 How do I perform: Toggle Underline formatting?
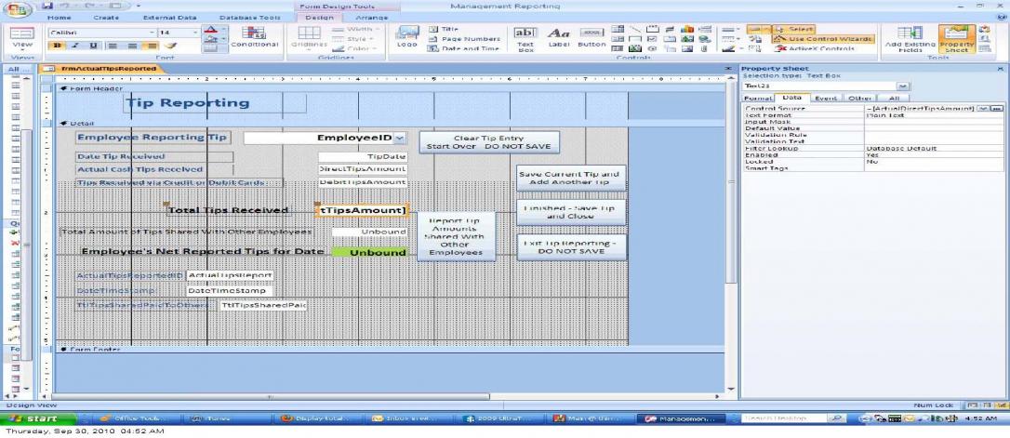(x=93, y=46)
